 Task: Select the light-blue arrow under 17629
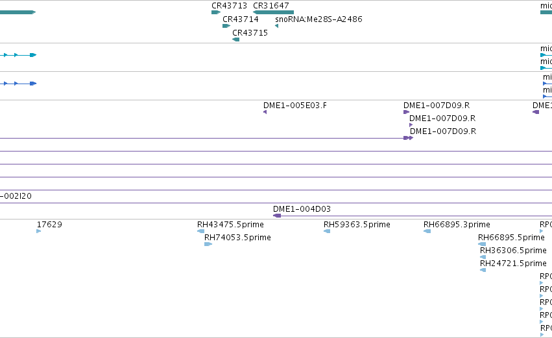coord(39,231)
